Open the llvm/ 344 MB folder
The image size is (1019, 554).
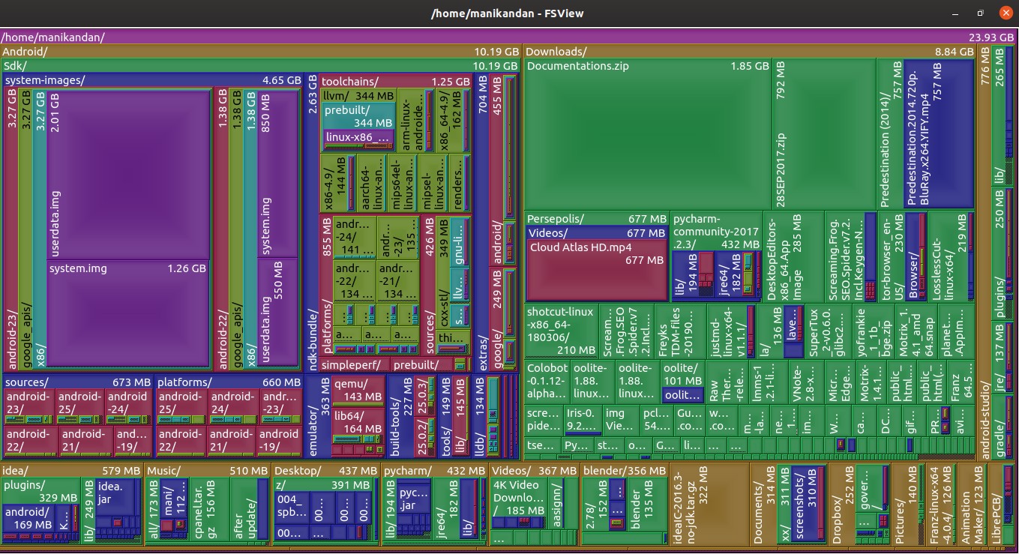coord(358,96)
